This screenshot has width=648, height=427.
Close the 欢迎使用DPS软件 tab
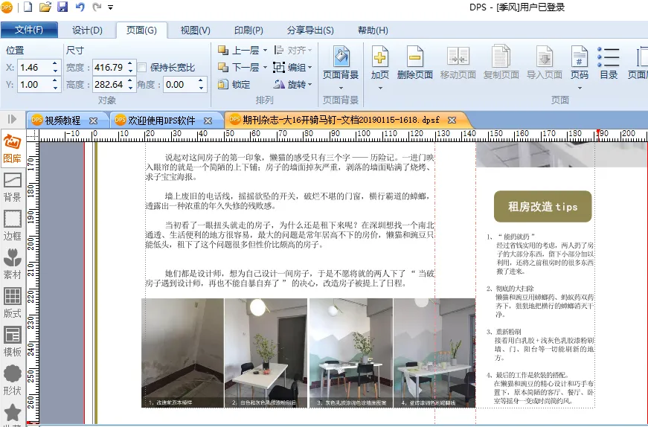click(208, 121)
